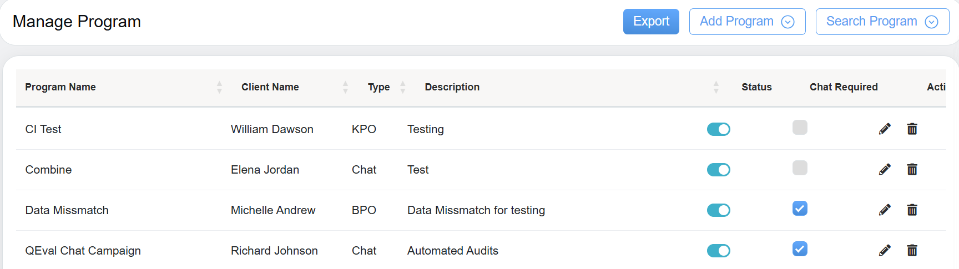Edit the CI Test program with pencil icon
The image size is (959, 269).
885,129
